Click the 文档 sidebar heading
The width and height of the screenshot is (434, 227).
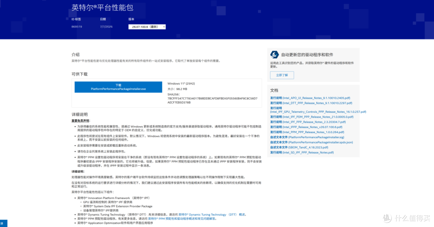[274, 90]
